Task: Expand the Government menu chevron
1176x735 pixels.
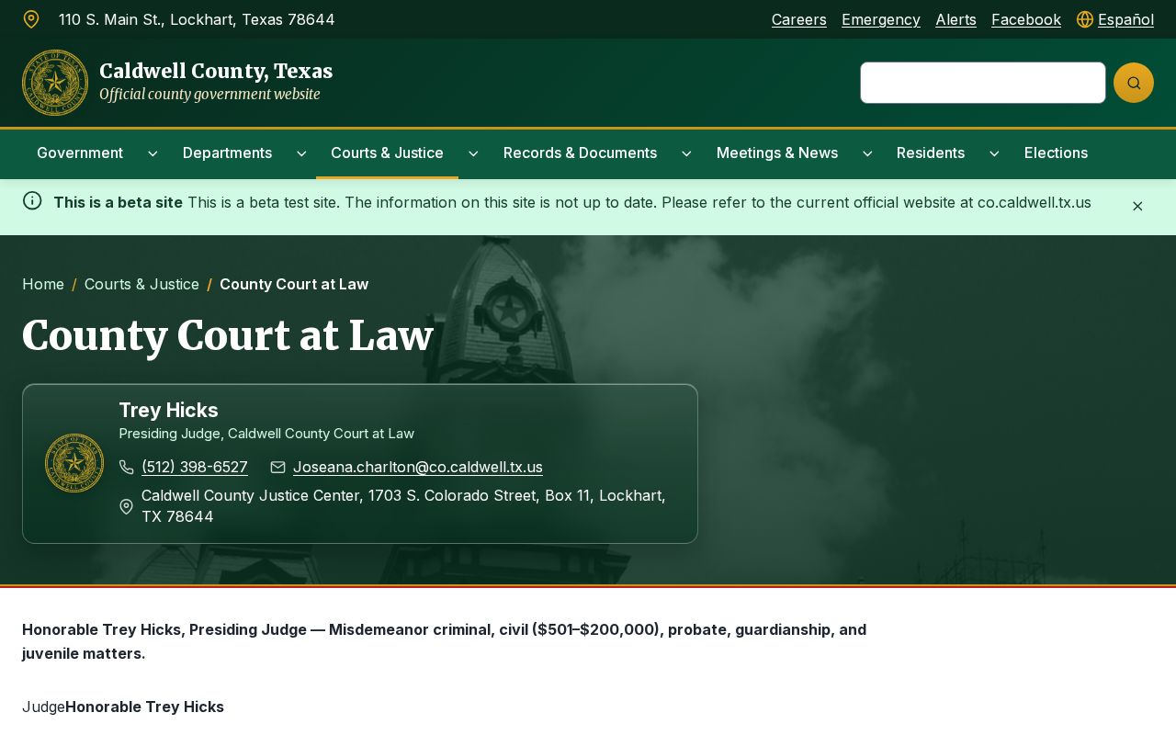Action: coord(153,153)
